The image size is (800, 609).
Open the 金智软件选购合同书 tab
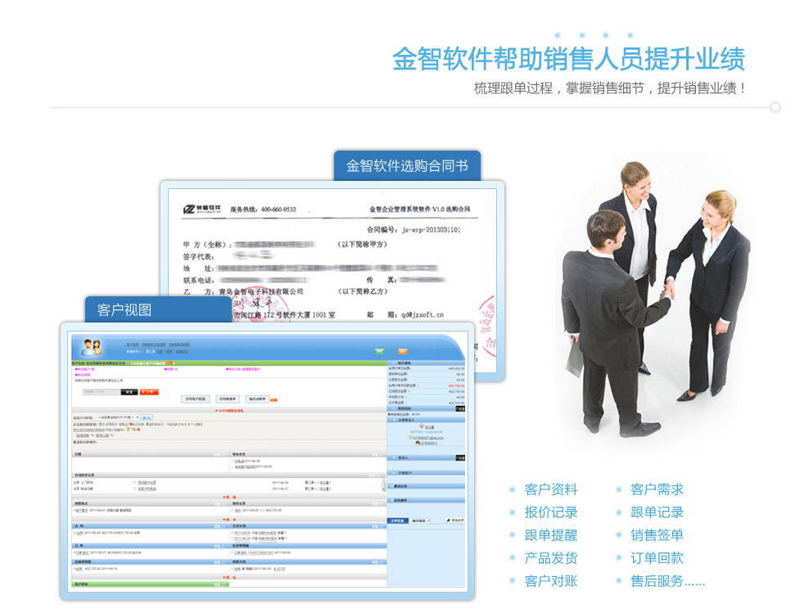coord(407,166)
